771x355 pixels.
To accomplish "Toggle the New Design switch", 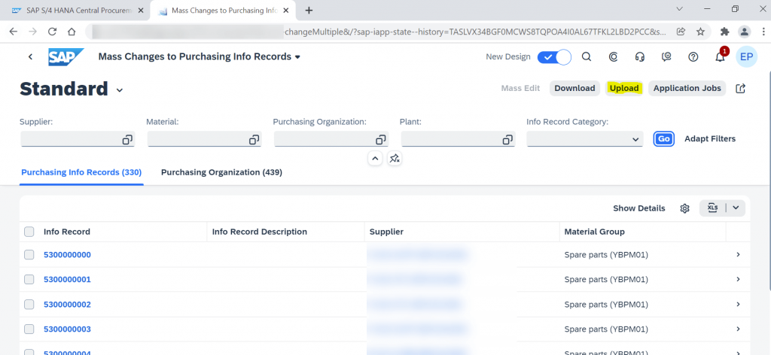I will click(554, 57).
